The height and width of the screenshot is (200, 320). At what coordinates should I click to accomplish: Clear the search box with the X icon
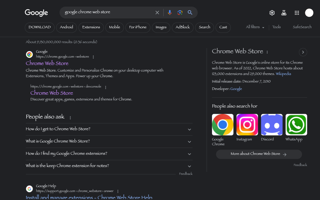tap(157, 12)
